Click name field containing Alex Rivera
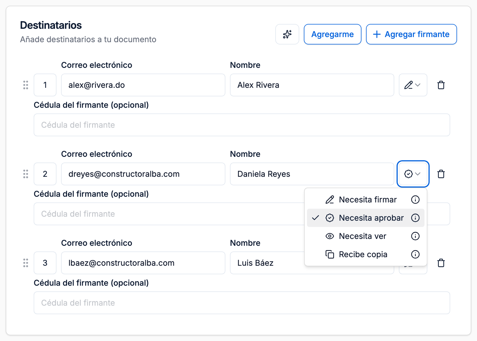The image size is (477, 341). (x=312, y=85)
